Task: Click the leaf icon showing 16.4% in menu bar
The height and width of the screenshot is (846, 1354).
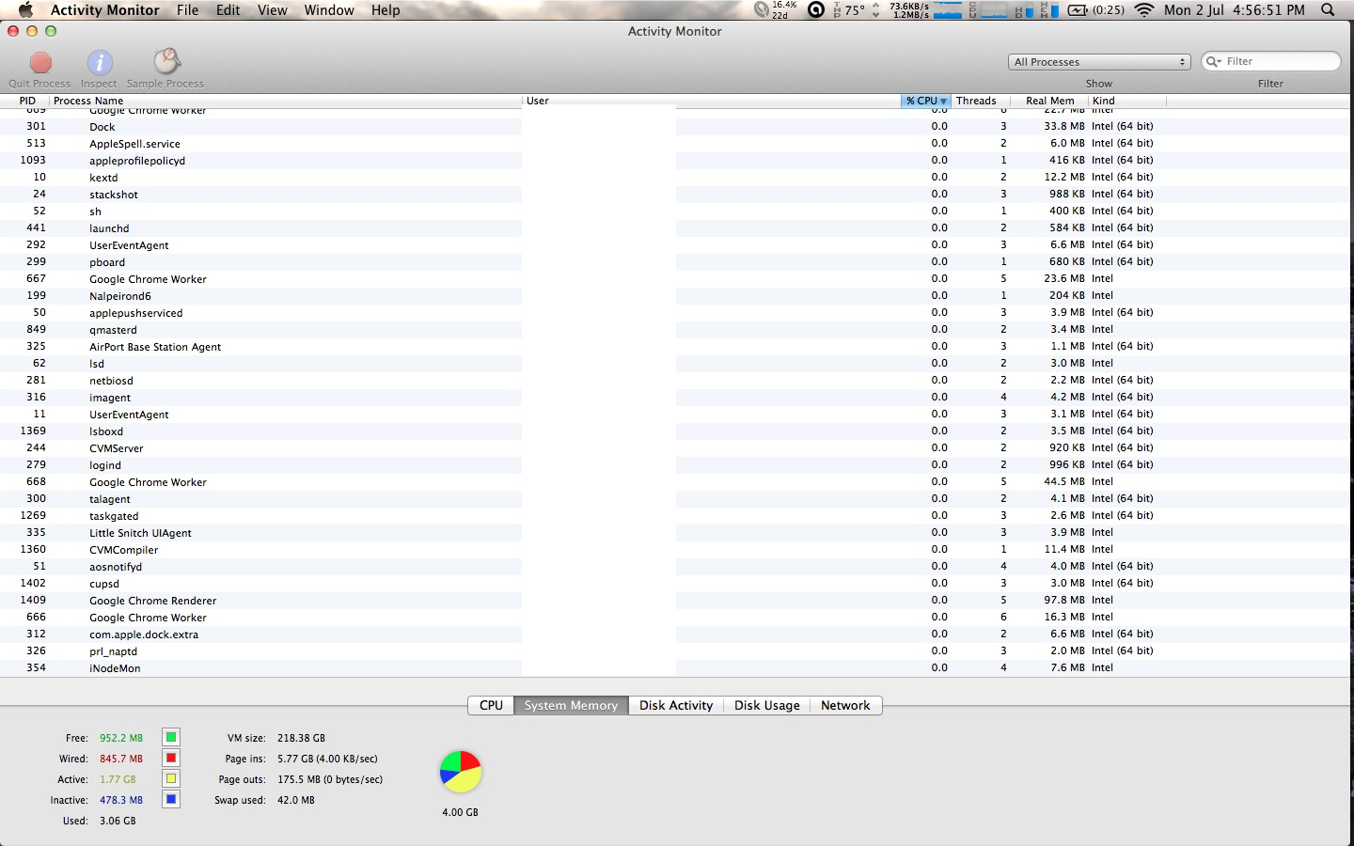Action: click(776, 9)
